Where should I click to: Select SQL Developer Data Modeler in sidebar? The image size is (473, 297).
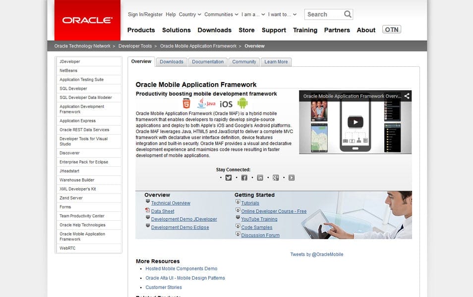89,98
